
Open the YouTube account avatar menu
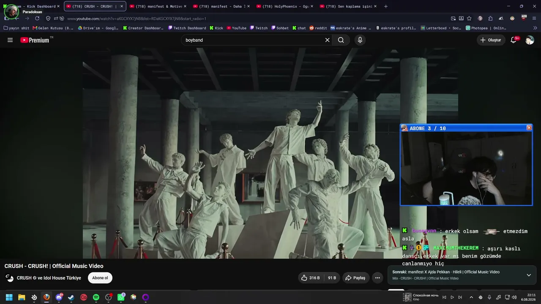coord(530,40)
